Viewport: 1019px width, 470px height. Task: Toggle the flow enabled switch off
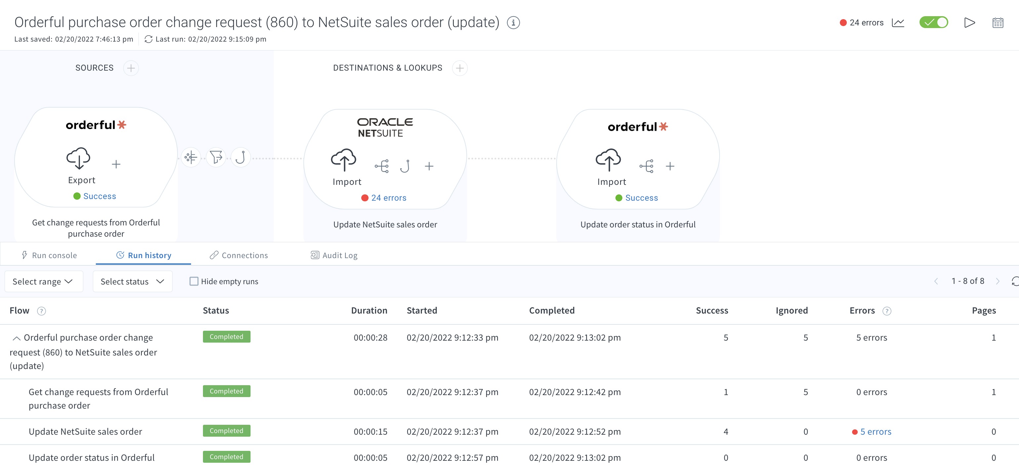(x=933, y=22)
